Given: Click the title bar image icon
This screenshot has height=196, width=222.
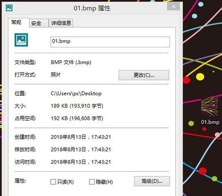Looking at the screenshot, I should pos(9,8).
